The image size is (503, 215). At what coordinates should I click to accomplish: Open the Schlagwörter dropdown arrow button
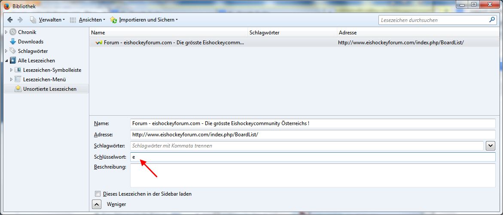tap(490, 146)
